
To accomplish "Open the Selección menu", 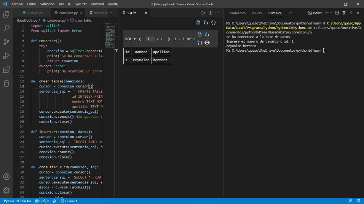I will 47,4.
